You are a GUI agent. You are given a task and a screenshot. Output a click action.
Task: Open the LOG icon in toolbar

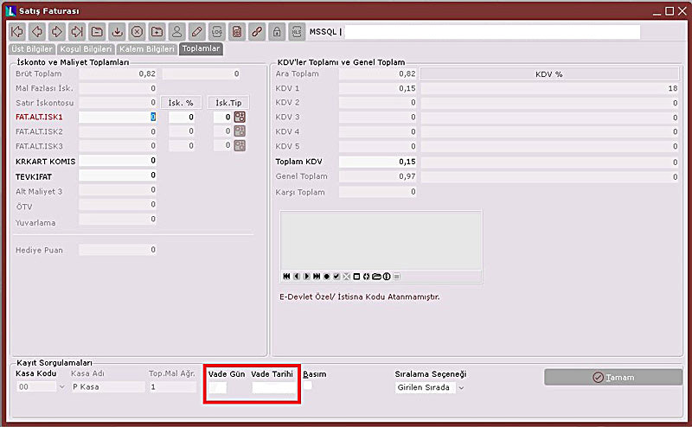[216, 32]
